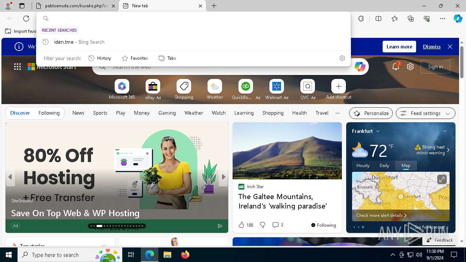Open address bar search settings gear

coord(342,58)
